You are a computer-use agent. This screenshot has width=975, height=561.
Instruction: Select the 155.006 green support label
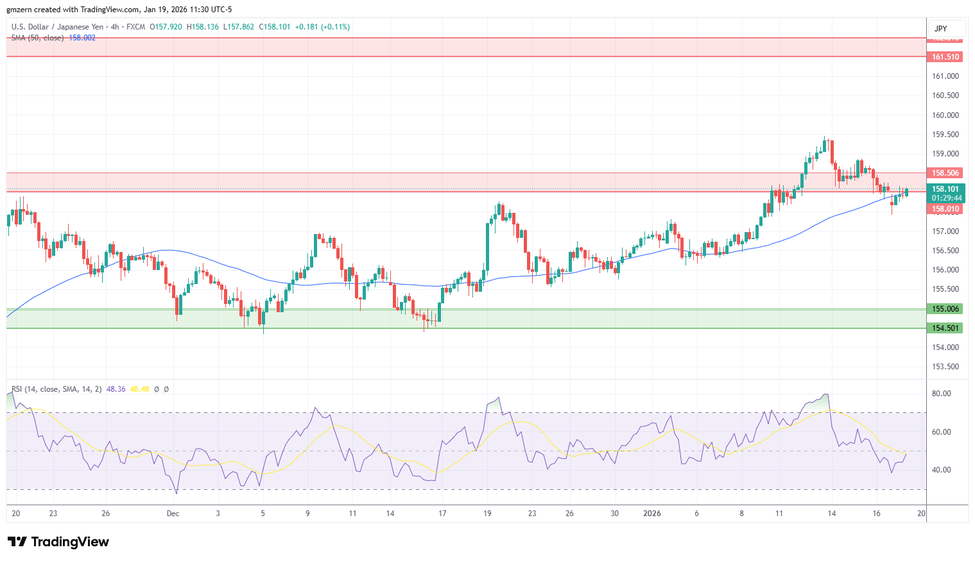click(945, 309)
